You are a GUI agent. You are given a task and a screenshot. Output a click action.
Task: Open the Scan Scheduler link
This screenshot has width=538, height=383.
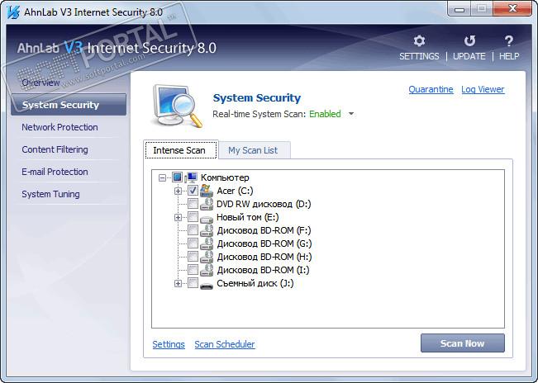coord(225,344)
